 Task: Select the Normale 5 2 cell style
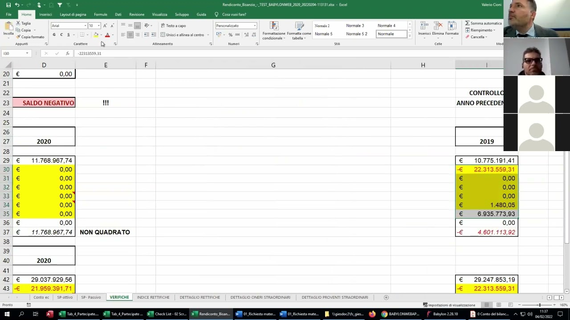tap(357, 34)
